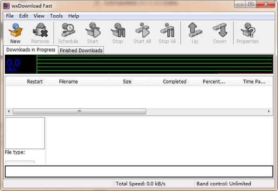Screen dimensions: 278x191
Task: Sort list by Filename column header
Action: point(68,82)
